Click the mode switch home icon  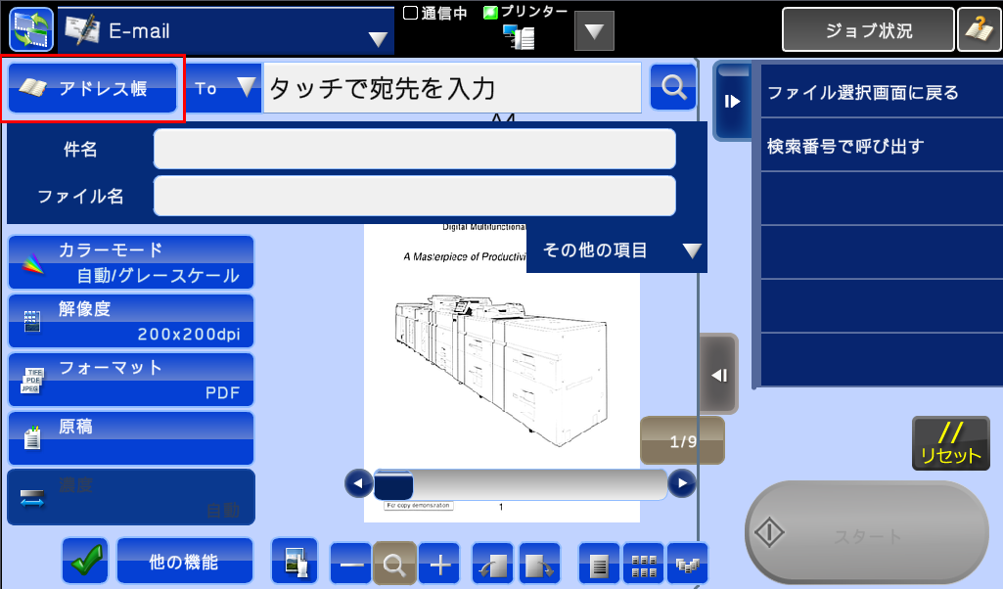(31, 29)
